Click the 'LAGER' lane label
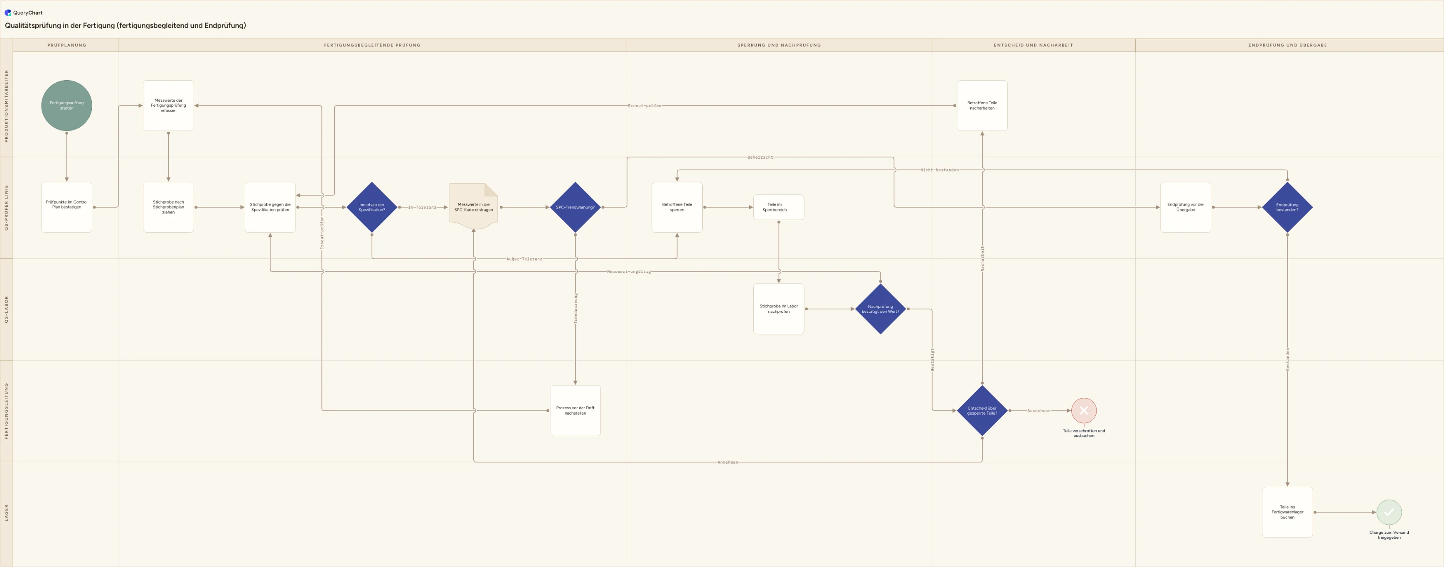Image resolution: width=1444 pixels, height=567 pixels. click(x=7, y=513)
